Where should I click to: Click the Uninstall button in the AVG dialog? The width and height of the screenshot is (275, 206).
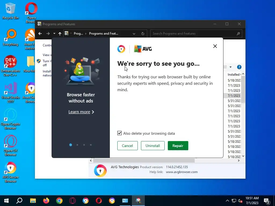tap(153, 146)
